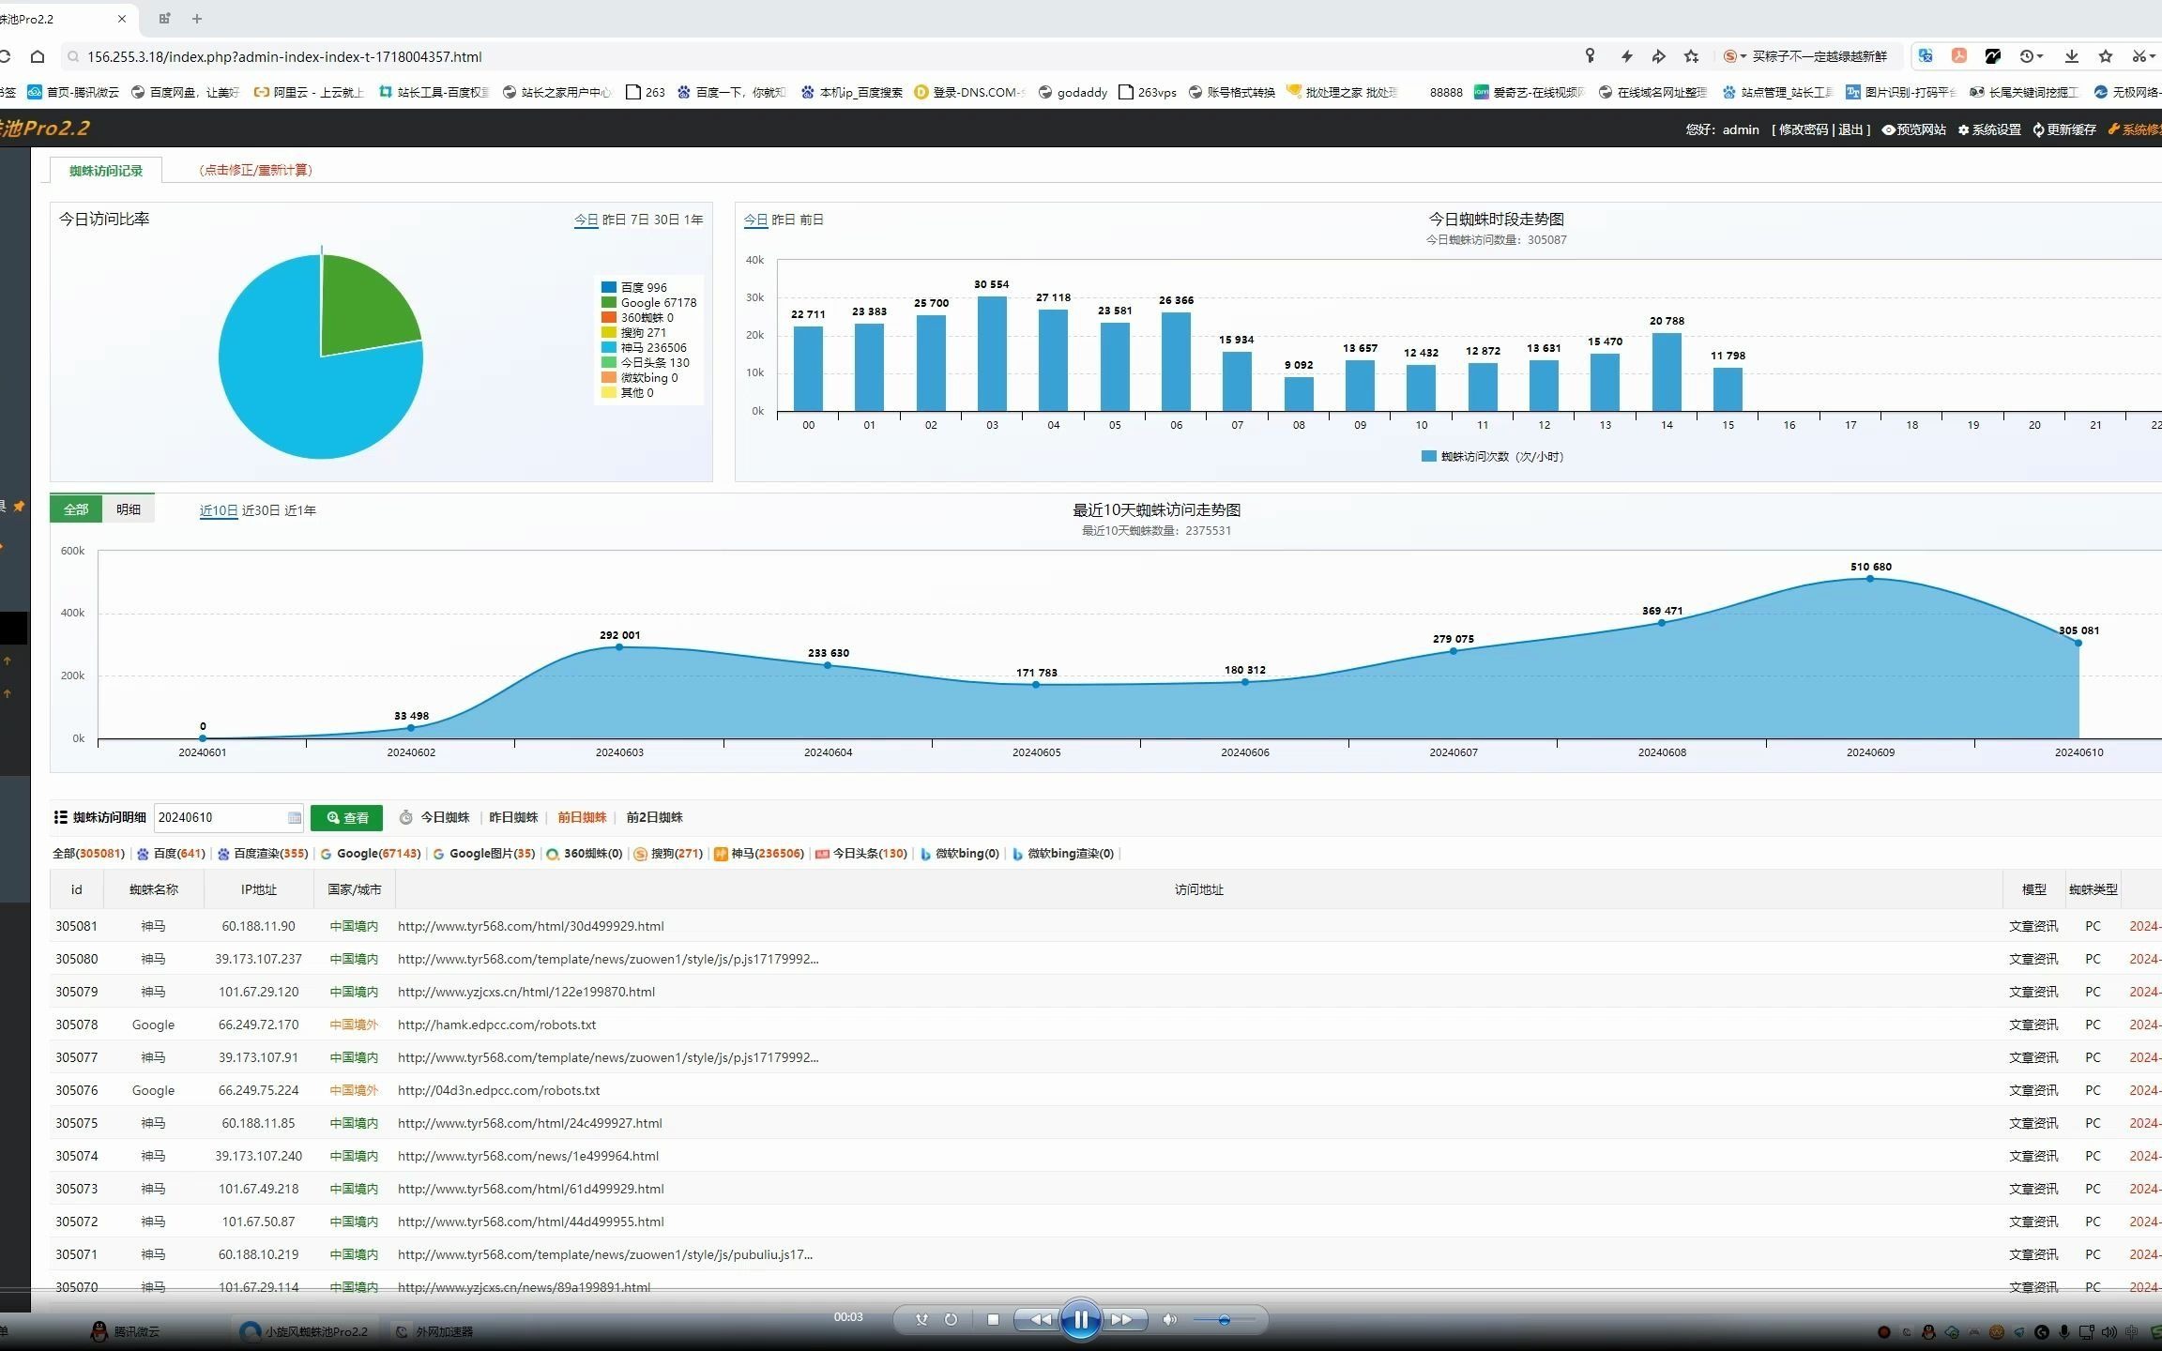This screenshot has height=1351, width=2162.
Task: Click the 前2日蜘蛛 filter
Action: (654, 817)
